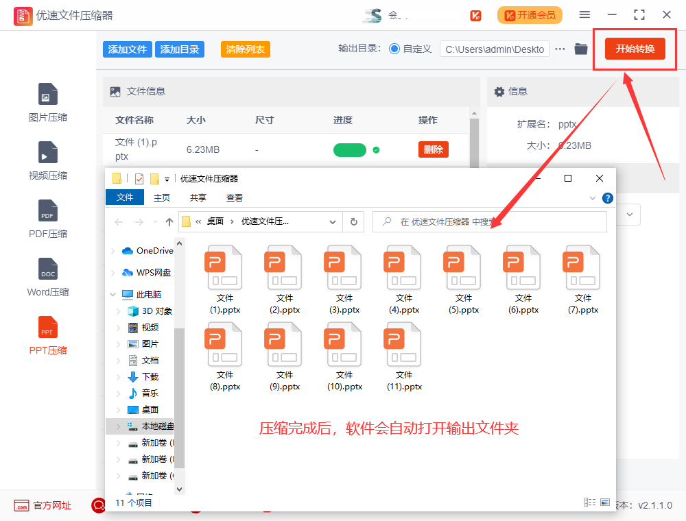Open the PDF压缩 tool
This screenshot has width=686, height=521.
pyautogui.click(x=48, y=219)
